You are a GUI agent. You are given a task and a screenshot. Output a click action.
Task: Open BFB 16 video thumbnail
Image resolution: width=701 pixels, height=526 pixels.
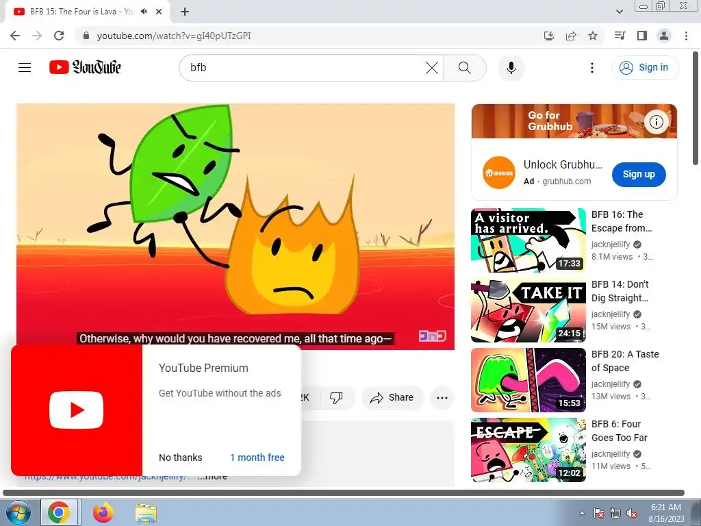pyautogui.click(x=528, y=240)
